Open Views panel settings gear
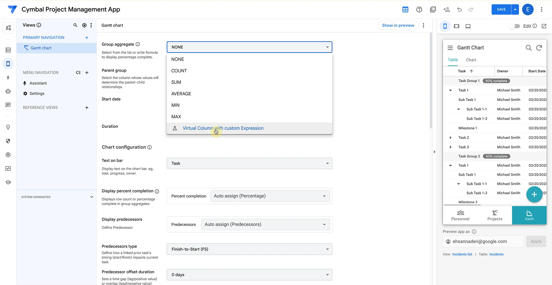 (x=84, y=25)
